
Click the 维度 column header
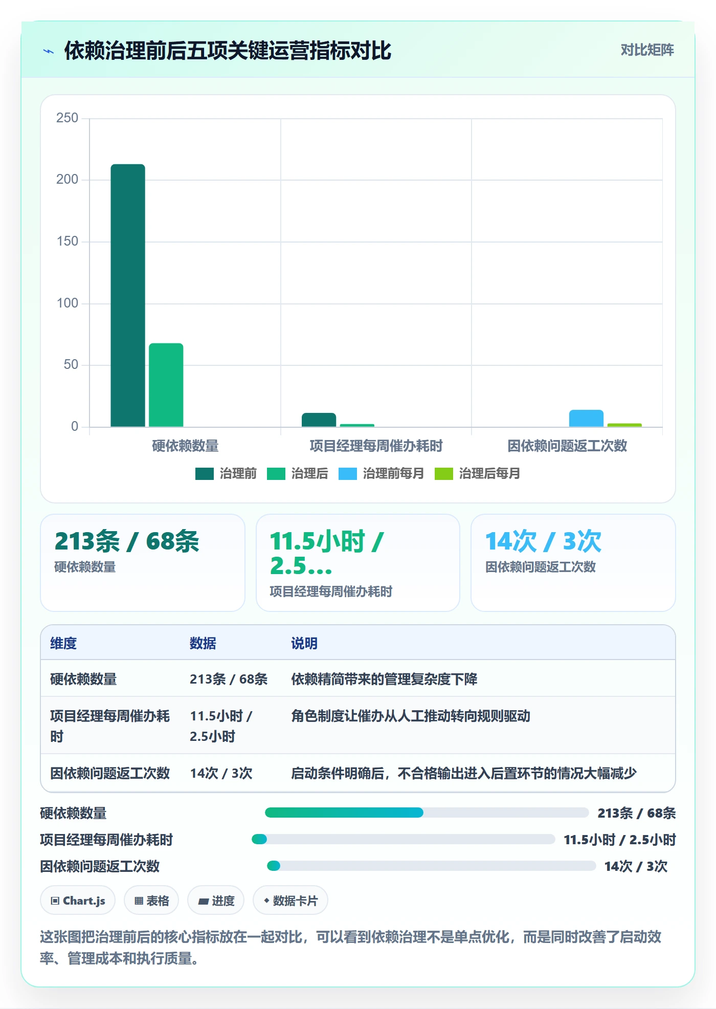[x=63, y=643]
